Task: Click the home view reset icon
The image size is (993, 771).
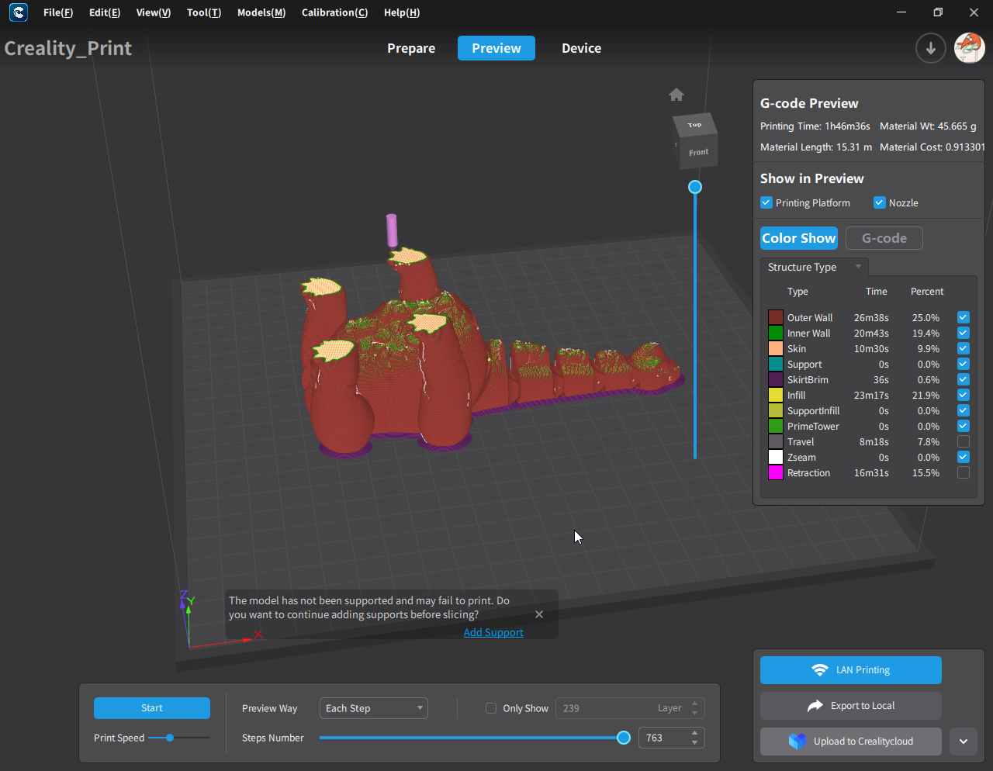Action: click(676, 95)
